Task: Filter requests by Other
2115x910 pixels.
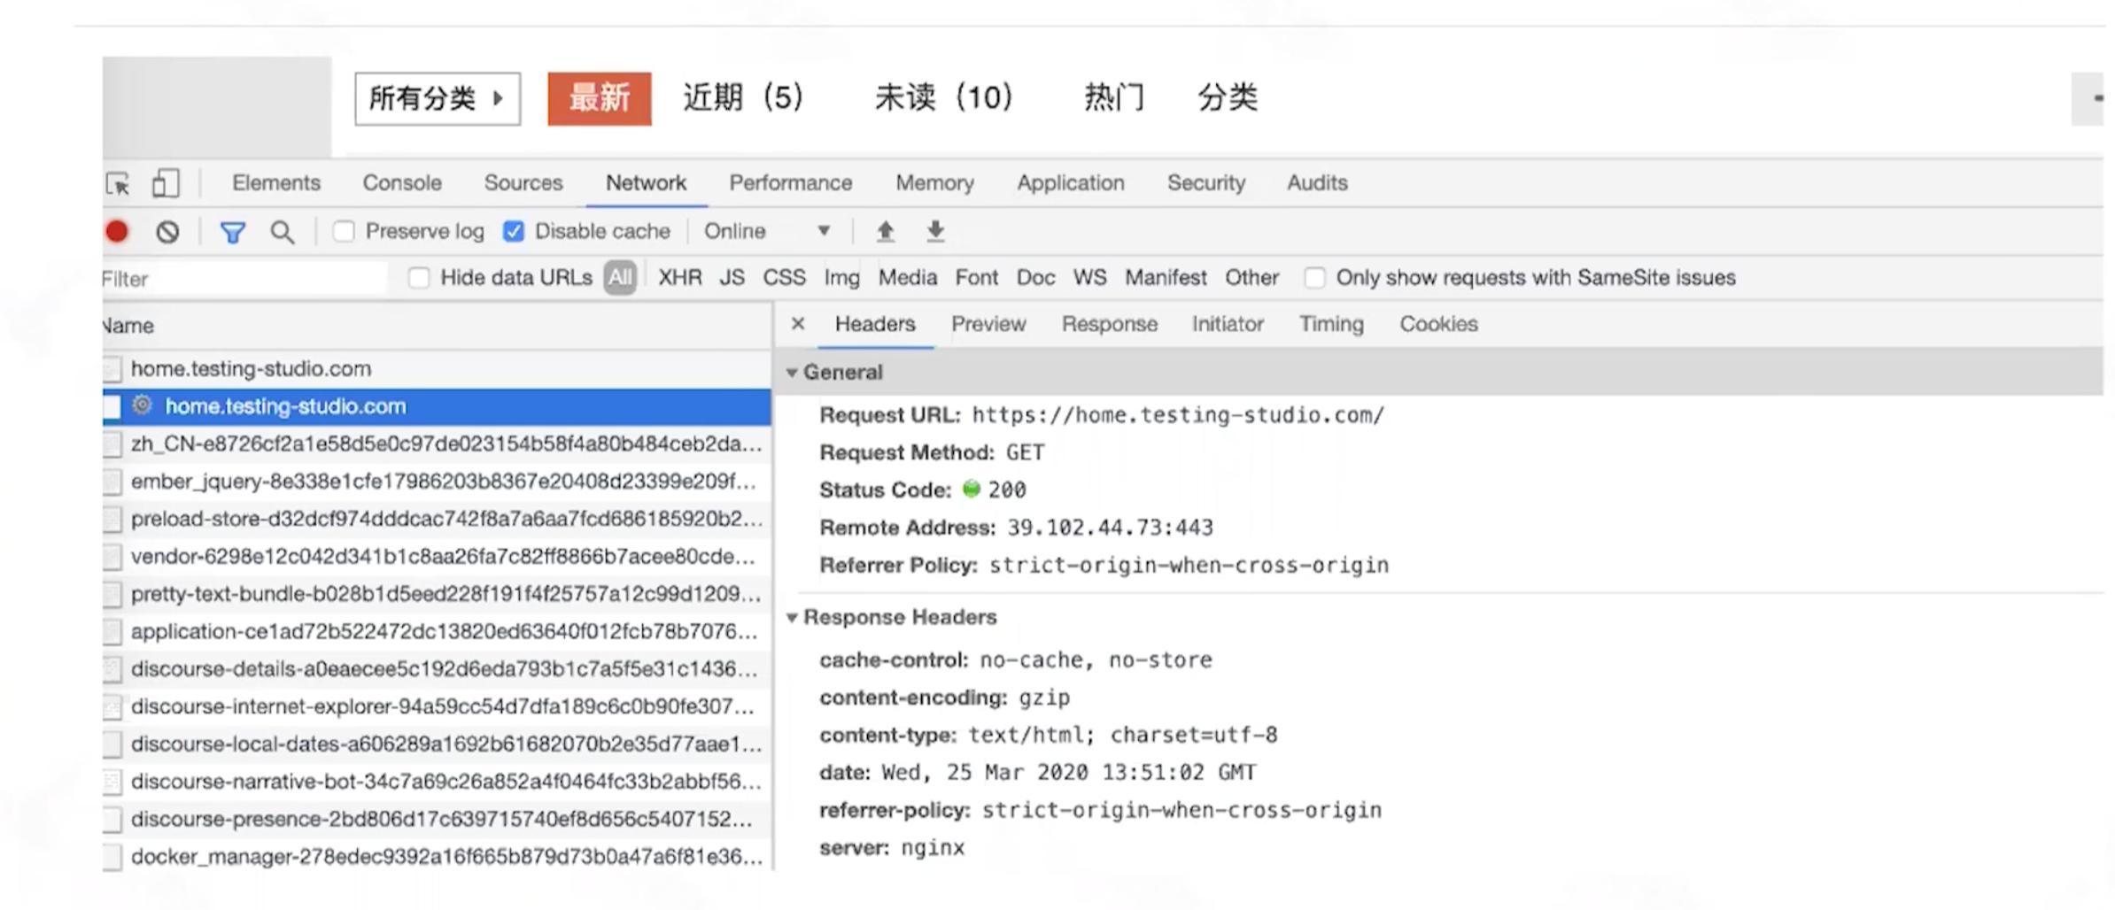Action: click(x=1251, y=278)
